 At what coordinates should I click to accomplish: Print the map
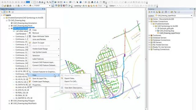pyautogui.click(x=10, y=6)
